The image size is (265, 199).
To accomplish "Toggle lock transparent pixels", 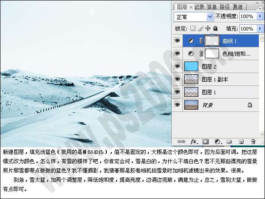I will [193, 28].
